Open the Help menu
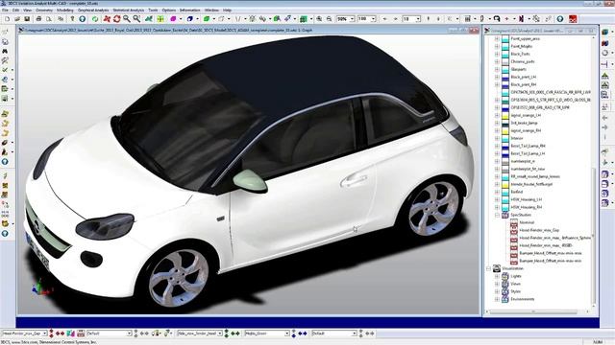This screenshot has width=615, height=345. coord(227,11)
